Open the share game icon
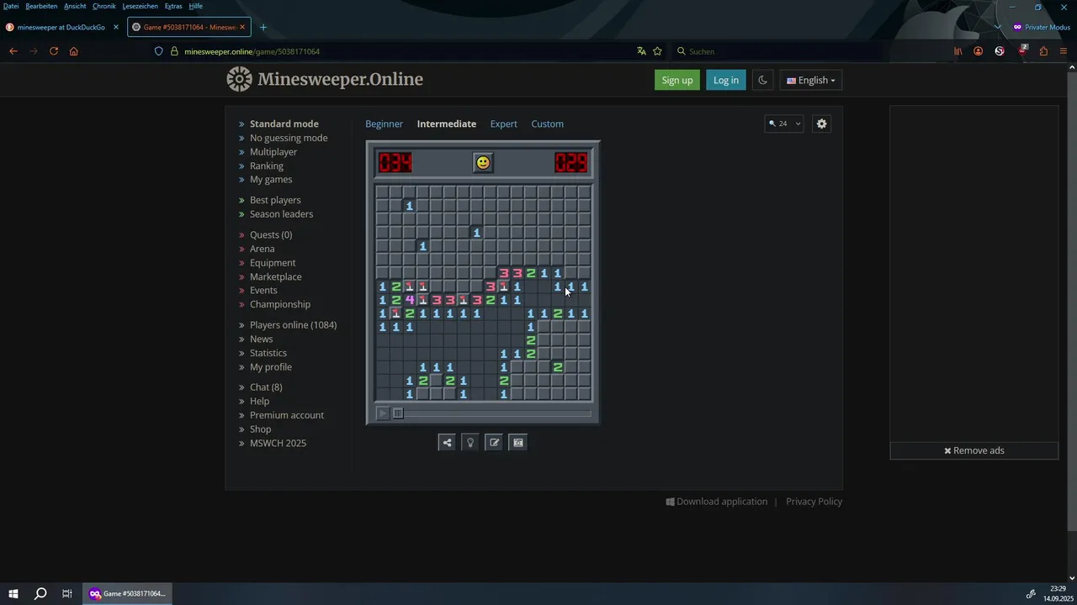 (x=447, y=443)
